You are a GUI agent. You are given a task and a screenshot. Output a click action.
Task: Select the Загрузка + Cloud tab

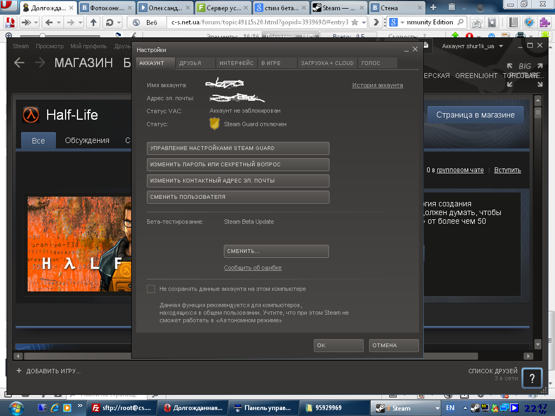[327, 63]
